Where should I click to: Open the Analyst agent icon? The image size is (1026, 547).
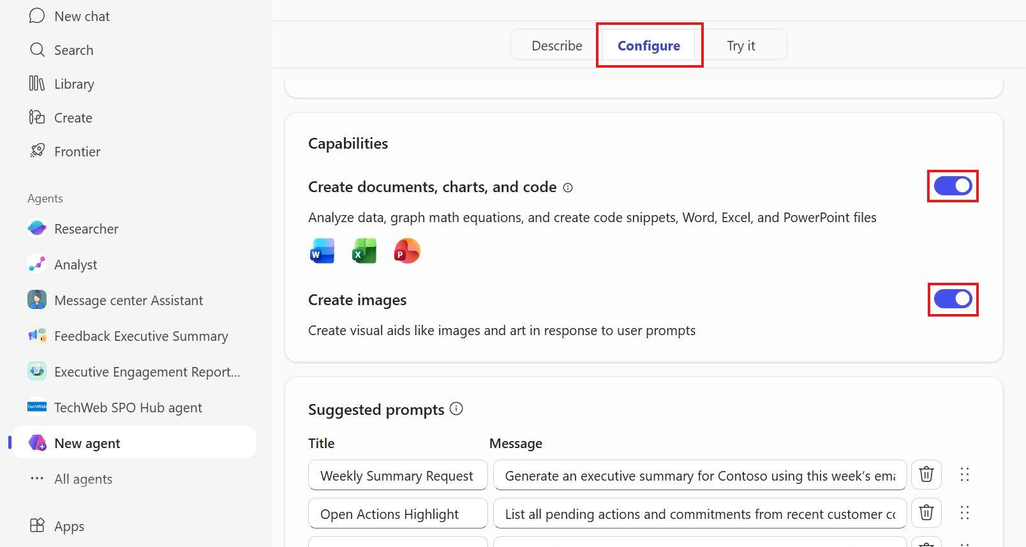click(37, 264)
